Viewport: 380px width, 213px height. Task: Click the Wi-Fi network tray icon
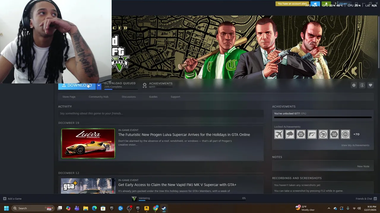click(354, 208)
